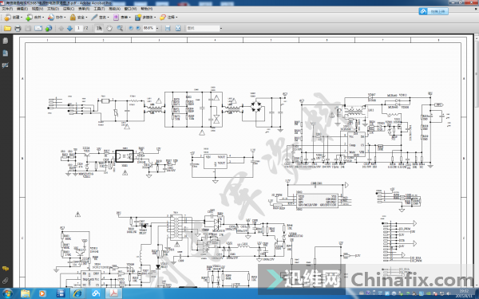Open Internet Explorer from the taskbar
The height and width of the screenshot is (299, 479).
77,293
